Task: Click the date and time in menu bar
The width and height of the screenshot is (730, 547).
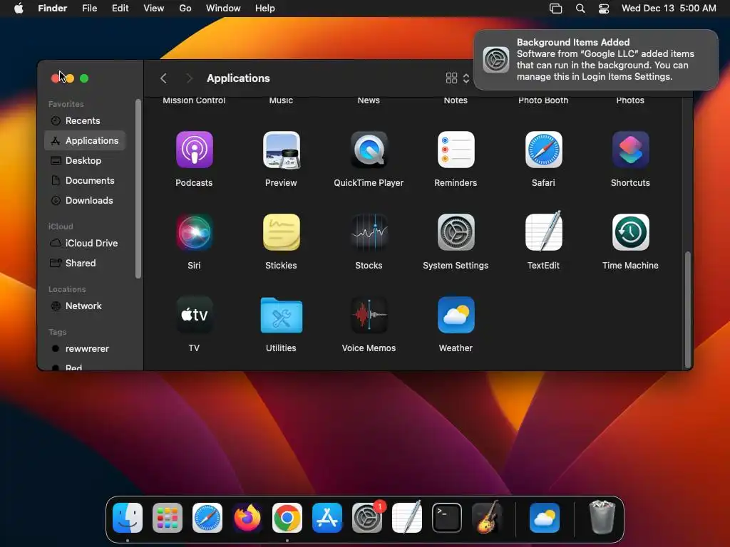Action: 669,9
